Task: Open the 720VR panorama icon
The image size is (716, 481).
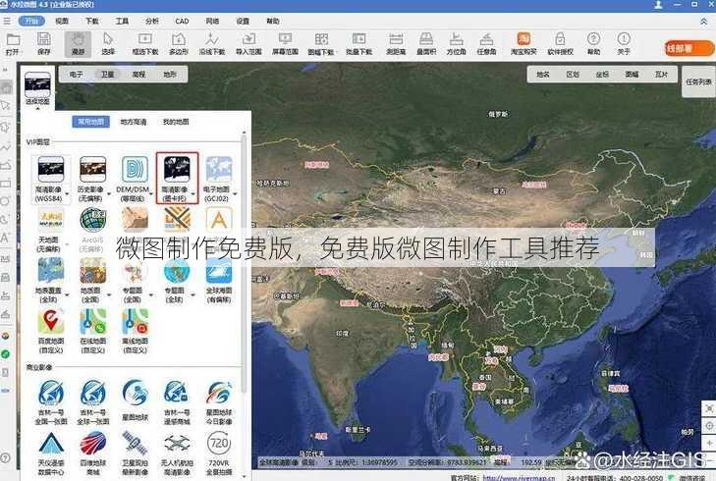Action: 219,454
